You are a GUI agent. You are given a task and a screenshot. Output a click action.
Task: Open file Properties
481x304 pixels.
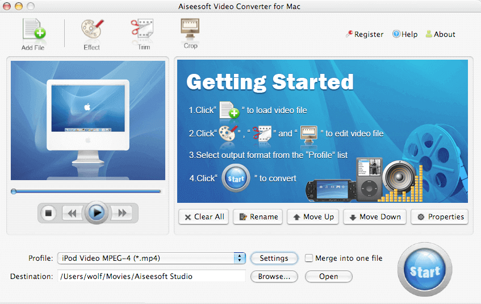tap(440, 217)
